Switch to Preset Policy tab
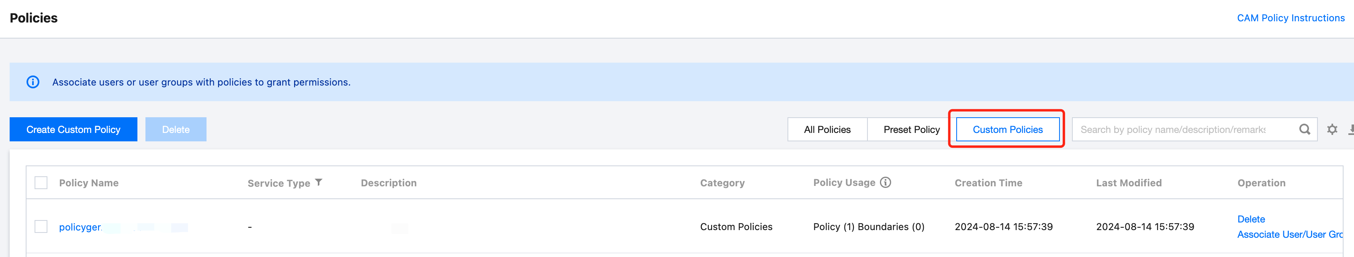 pyautogui.click(x=911, y=129)
